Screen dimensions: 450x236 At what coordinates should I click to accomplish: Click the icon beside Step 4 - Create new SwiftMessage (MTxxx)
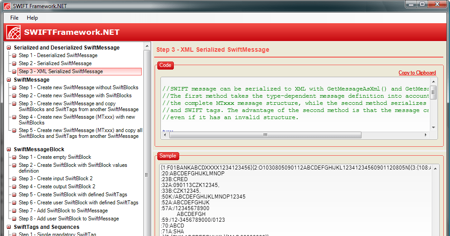coord(14,117)
